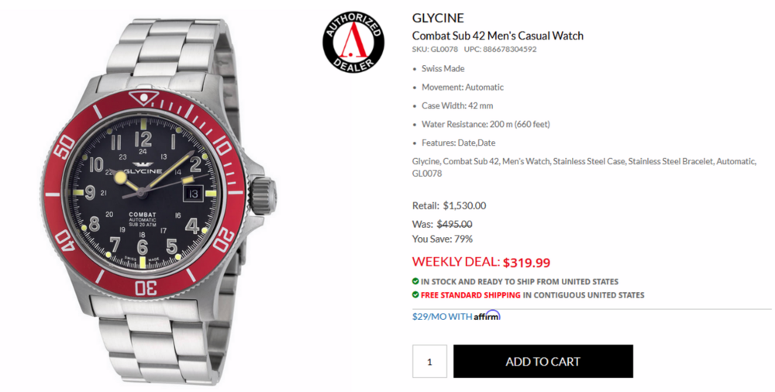The width and height of the screenshot is (775, 392).
Task: Click FREE STANDARD SHIPPING red text
Action: [470, 295]
